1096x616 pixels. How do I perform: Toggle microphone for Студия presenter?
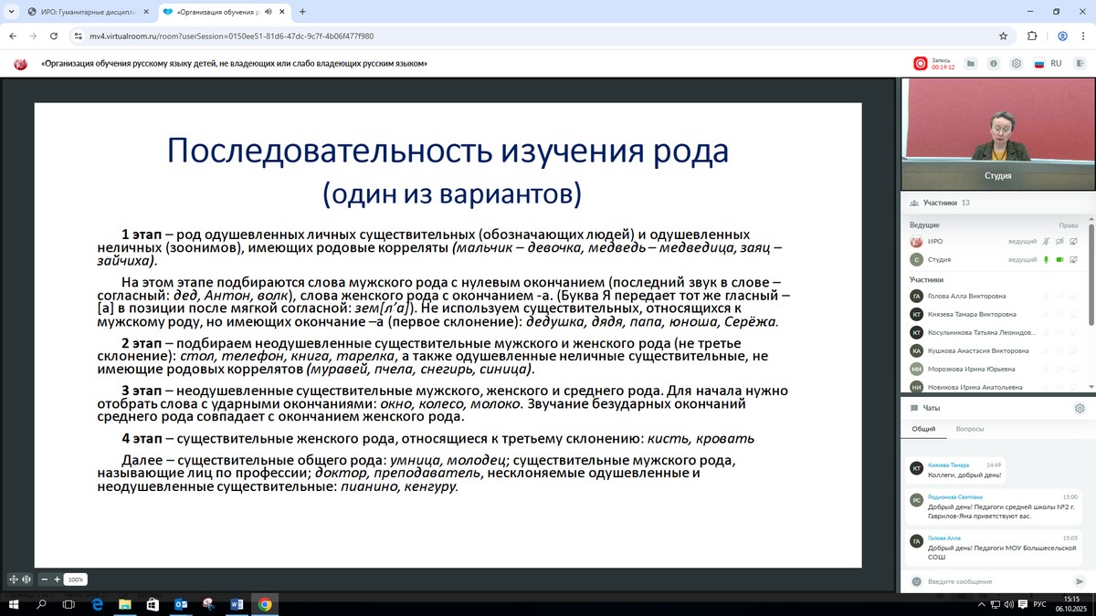[x=1047, y=260]
